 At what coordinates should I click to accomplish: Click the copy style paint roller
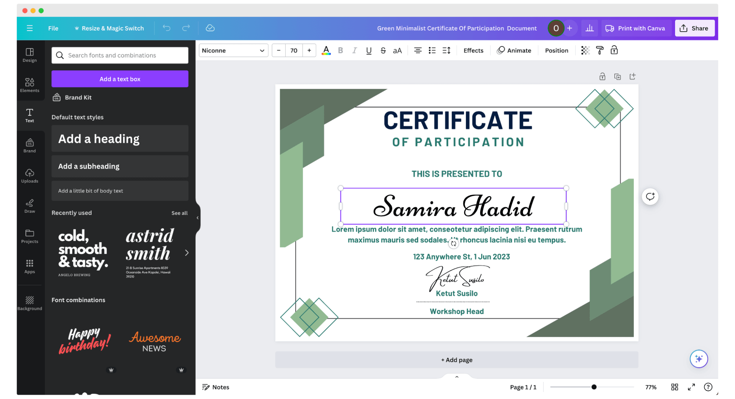tap(600, 50)
